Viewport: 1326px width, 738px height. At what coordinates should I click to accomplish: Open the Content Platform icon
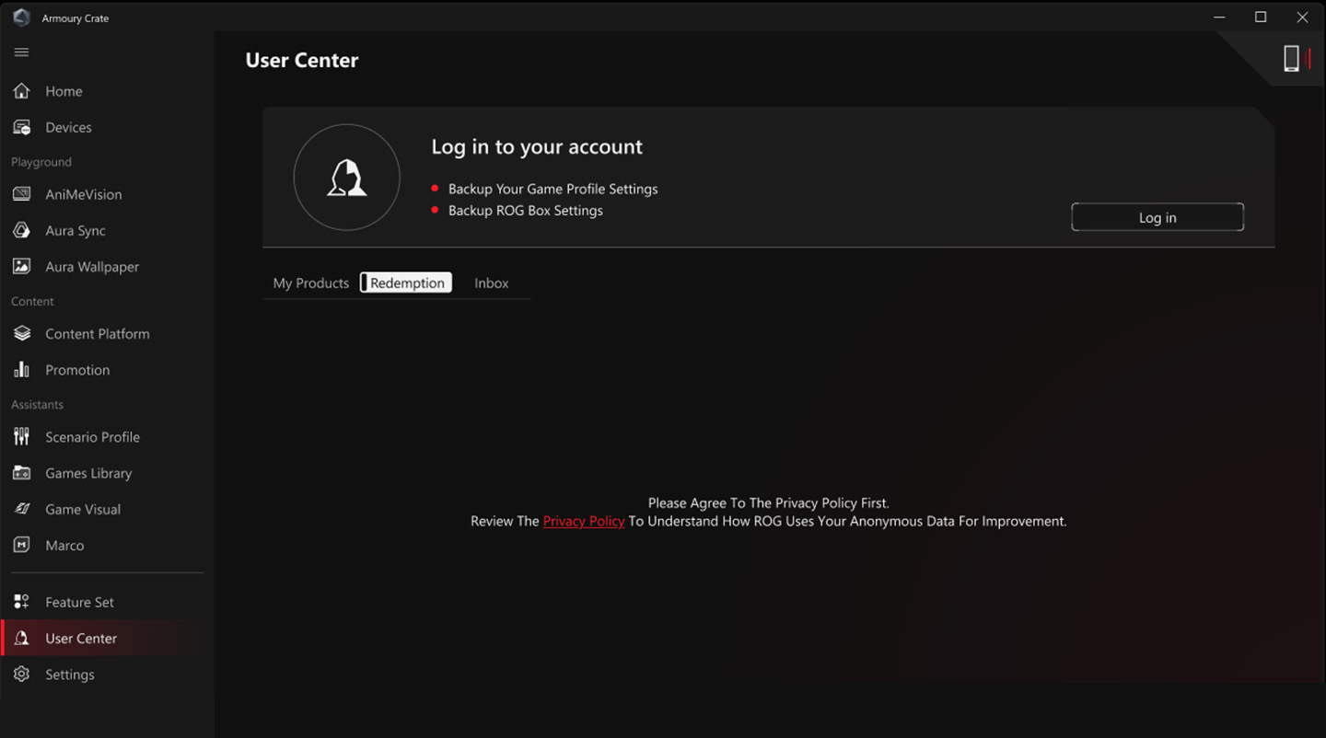[x=22, y=333]
